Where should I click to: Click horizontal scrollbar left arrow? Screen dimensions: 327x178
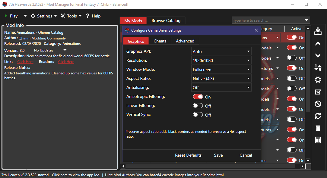(123, 166)
